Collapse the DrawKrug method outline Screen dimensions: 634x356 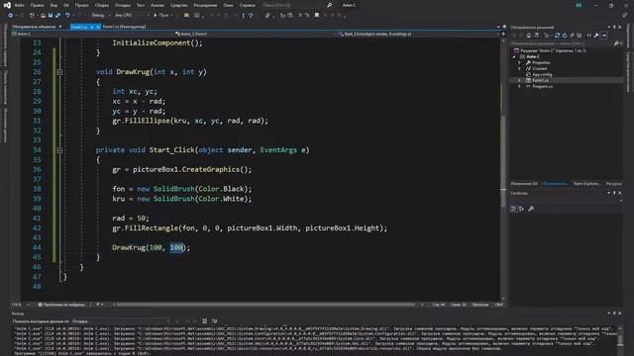pyautogui.click(x=59, y=72)
